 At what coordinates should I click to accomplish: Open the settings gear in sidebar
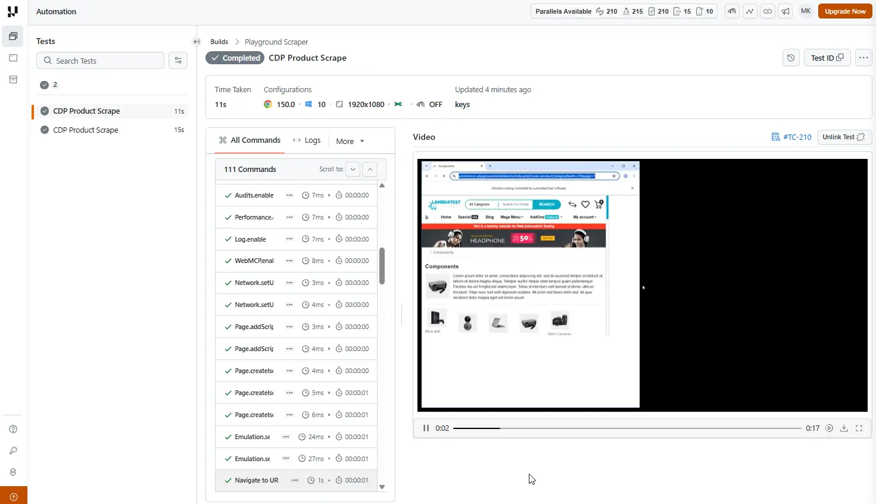click(13, 472)
